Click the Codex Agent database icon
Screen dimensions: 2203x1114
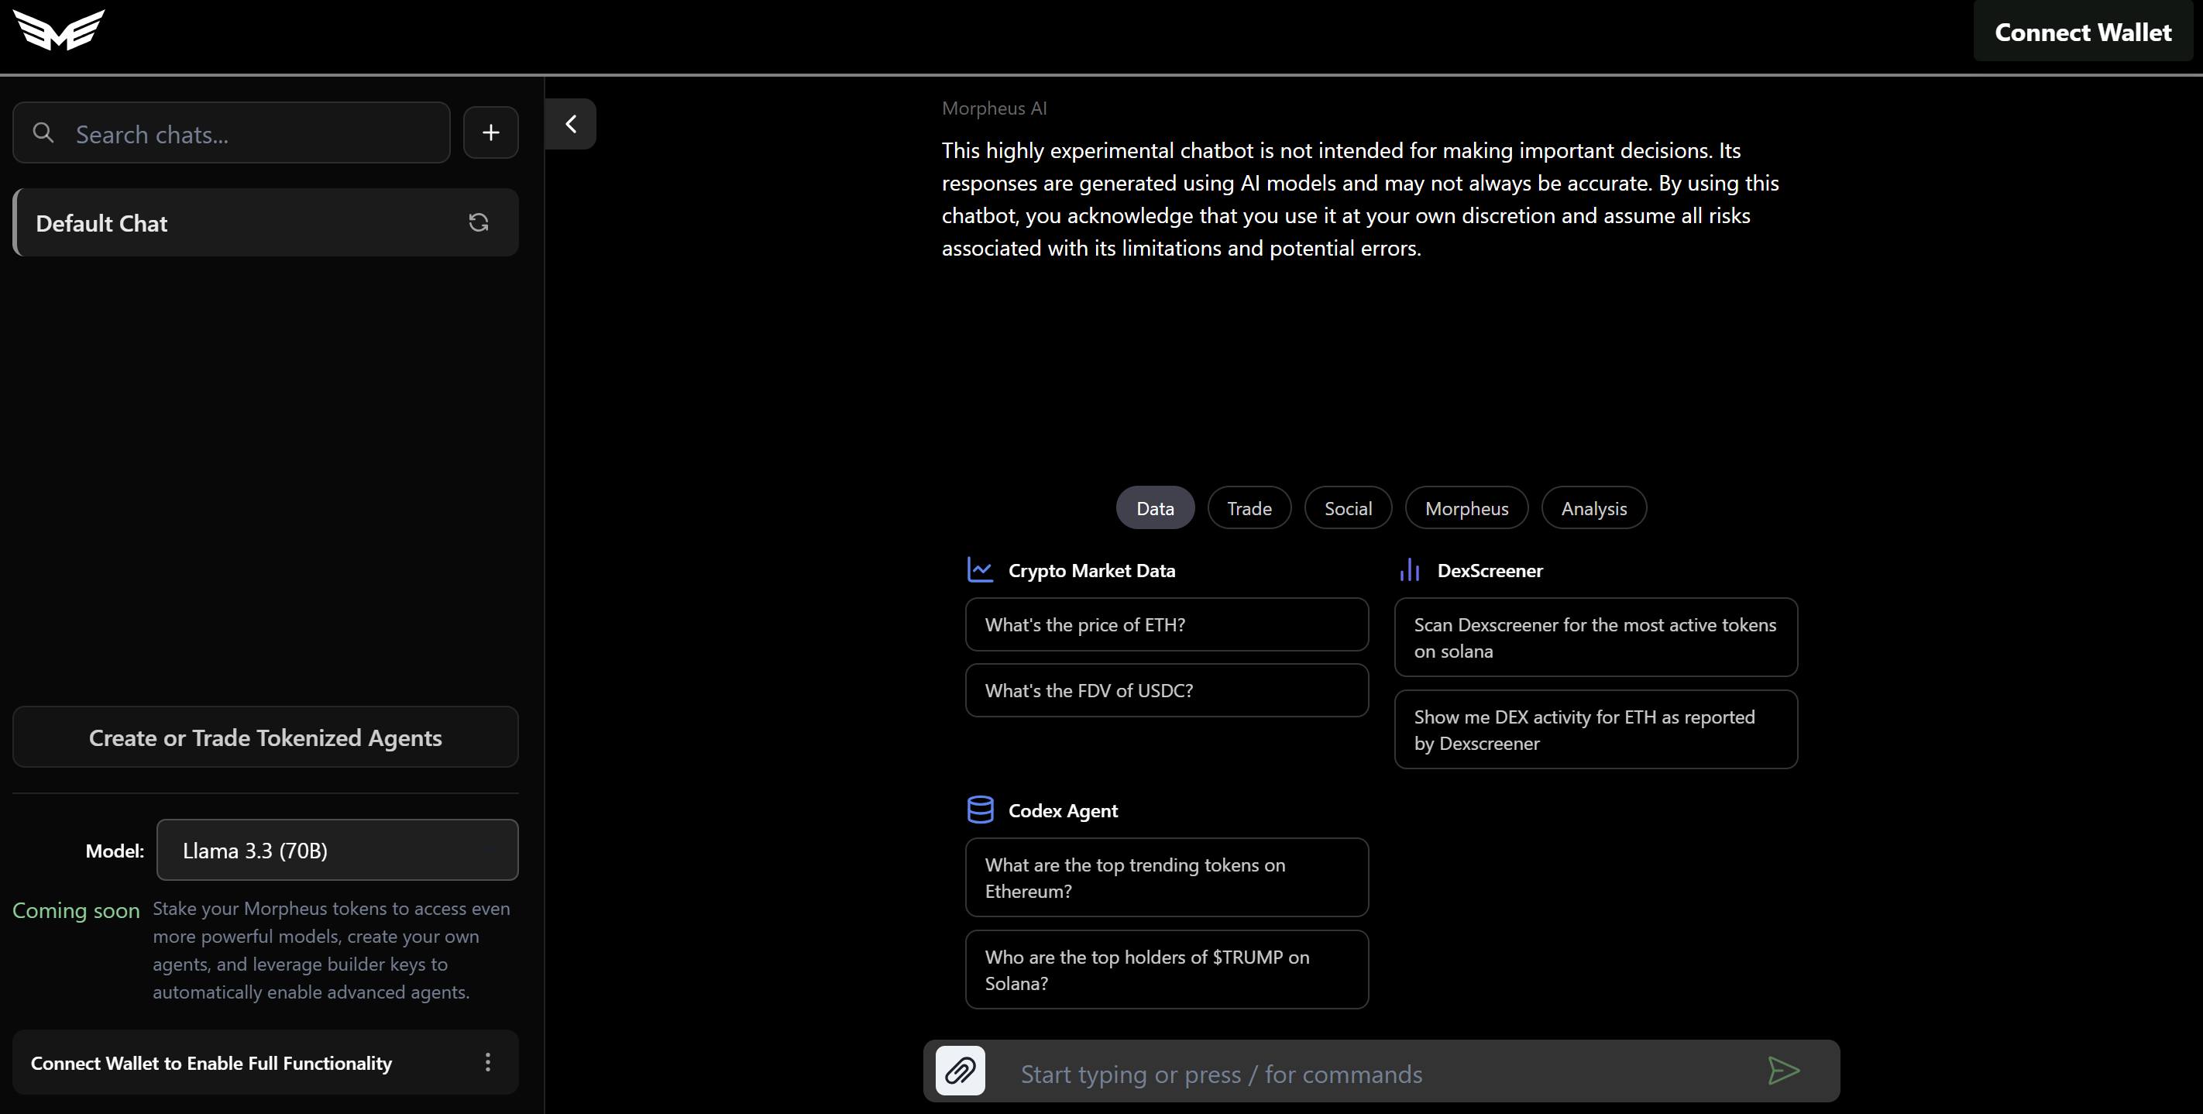coord(980,810)
